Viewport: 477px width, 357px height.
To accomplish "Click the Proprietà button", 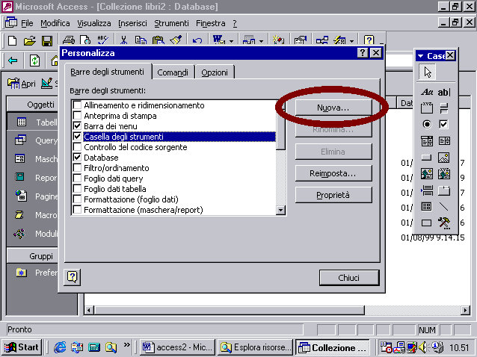I will point(333,195).
